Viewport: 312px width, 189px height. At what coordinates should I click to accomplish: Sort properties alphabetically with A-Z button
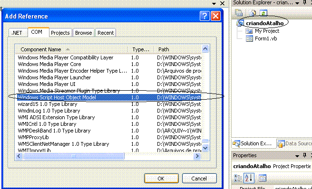(x=249, y=178)
